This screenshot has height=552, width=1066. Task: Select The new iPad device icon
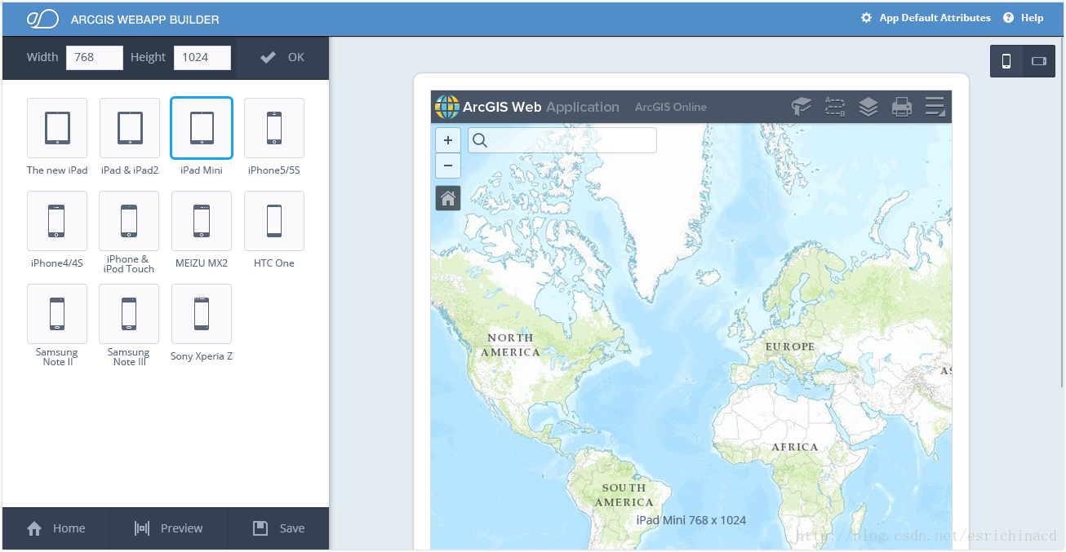pos(57,128)
